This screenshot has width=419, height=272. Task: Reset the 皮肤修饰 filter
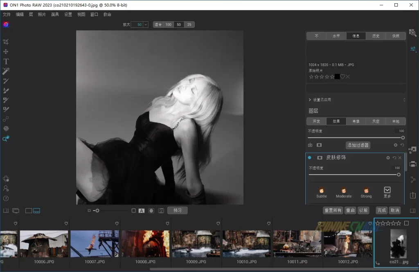click(x=394, y=158)
